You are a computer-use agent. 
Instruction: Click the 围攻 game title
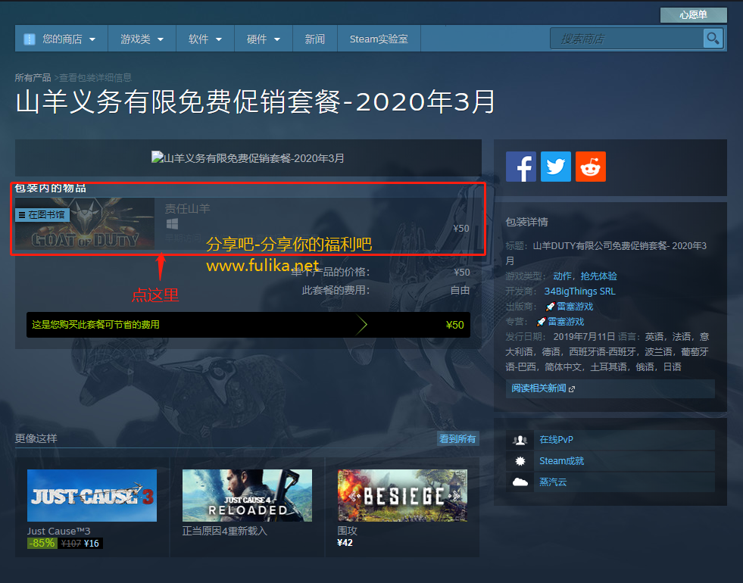[x=348, y=531]
